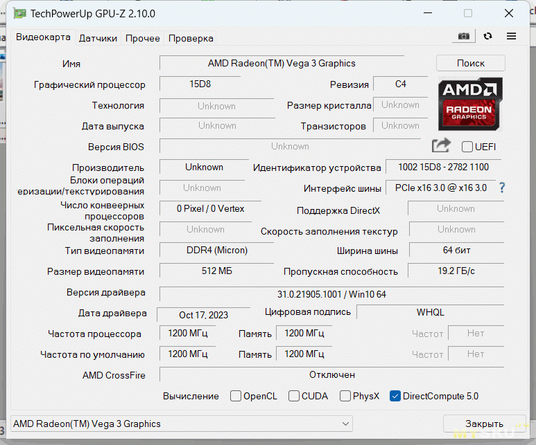The width and height of the screenshot is (536, 445).
Task: Click the PCIe x16 3.0 bus interface field
Action: [x=440, y=188]
